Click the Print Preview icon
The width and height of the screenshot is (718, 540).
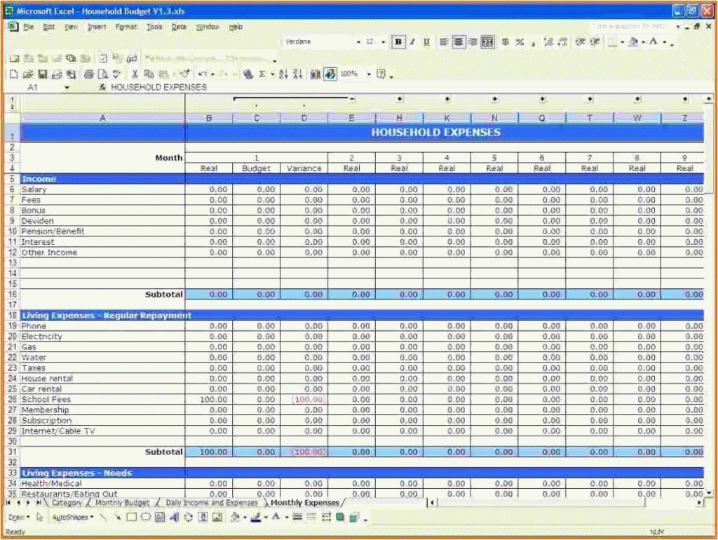pyautogui.click(x=102, y=74)
